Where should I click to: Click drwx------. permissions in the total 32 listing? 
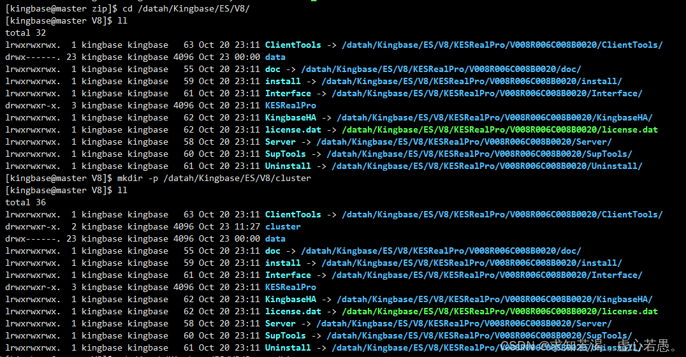33,57
